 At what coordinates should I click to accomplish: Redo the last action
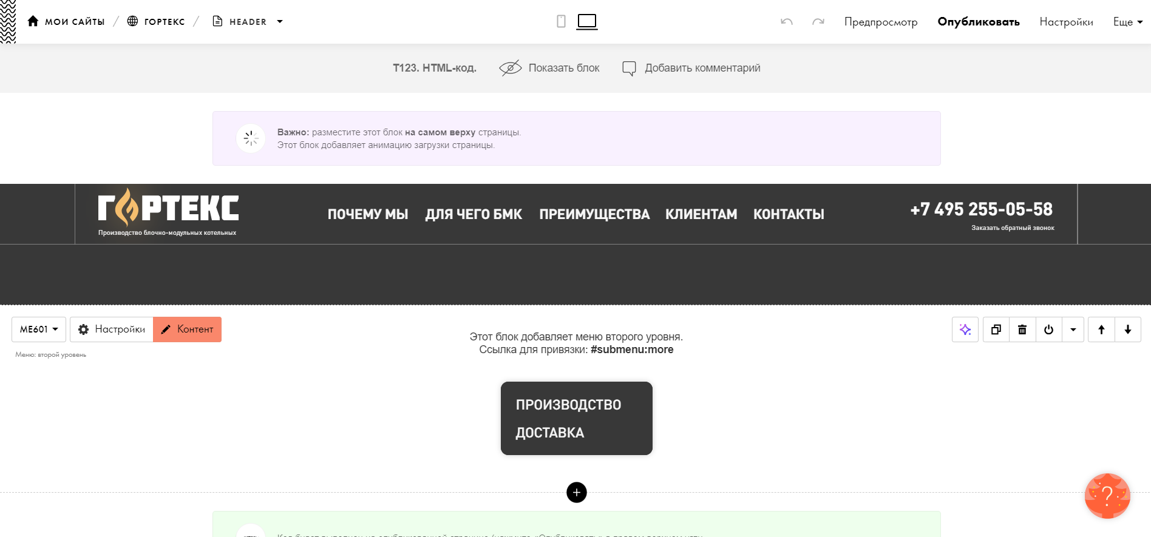818,22
